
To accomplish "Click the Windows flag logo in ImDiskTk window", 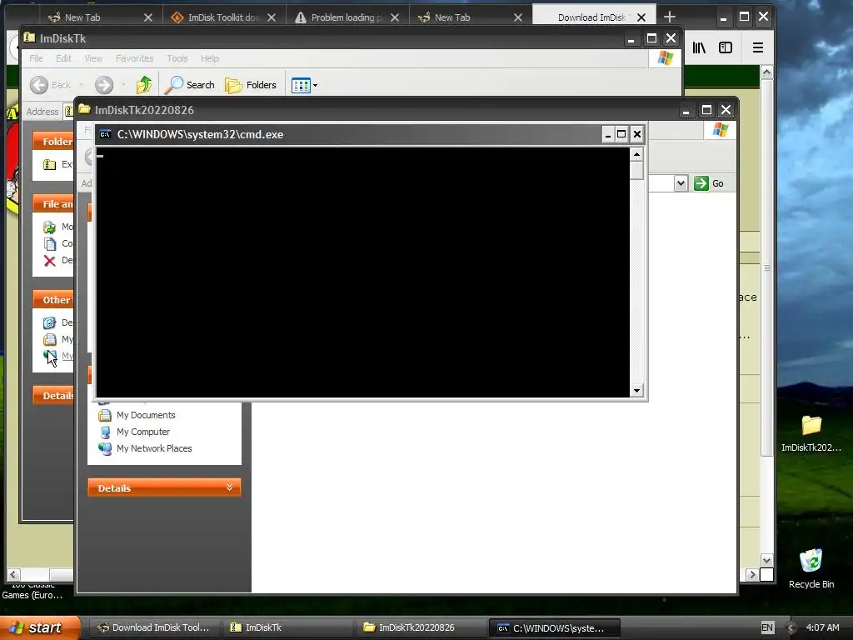I will tap(665, 58).
